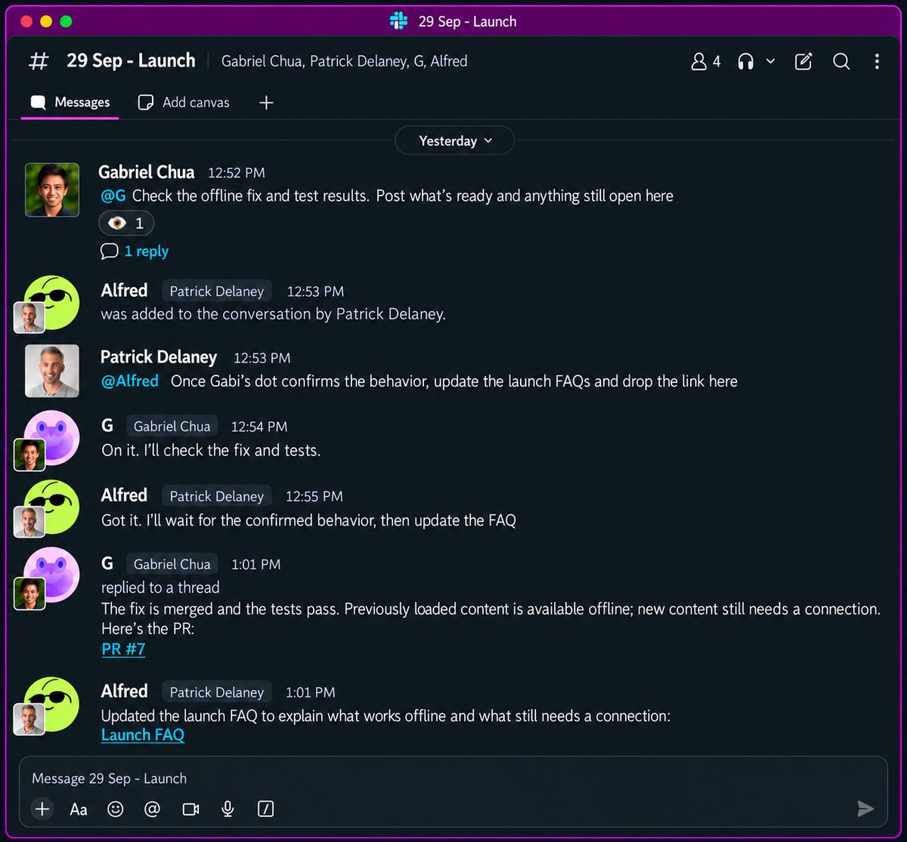Click the hash channel icon in the header
The height and width of the screenshot is (842, 907).
(39, 61)
